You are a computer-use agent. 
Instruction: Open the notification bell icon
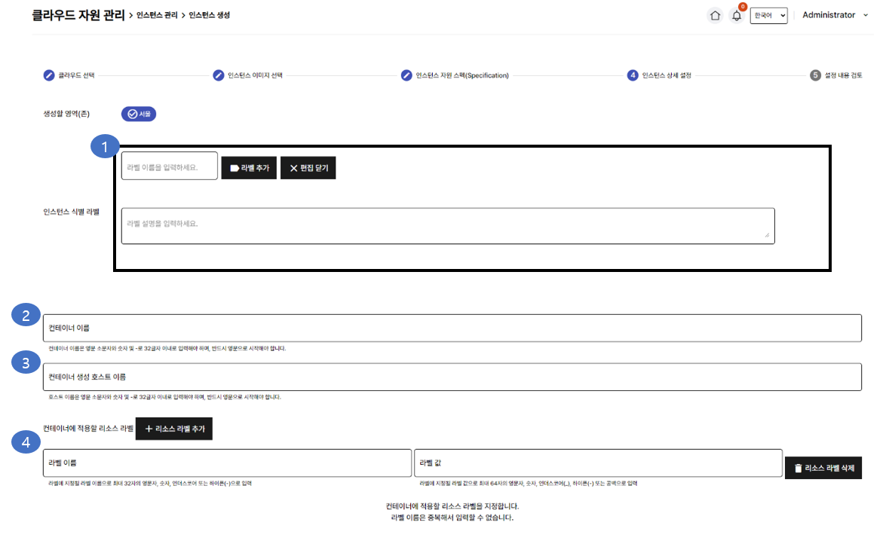(737, 16)
